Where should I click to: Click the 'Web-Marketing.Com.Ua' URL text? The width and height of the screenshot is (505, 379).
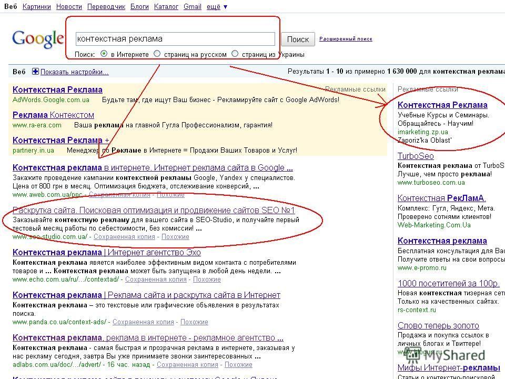coord(434,225)
